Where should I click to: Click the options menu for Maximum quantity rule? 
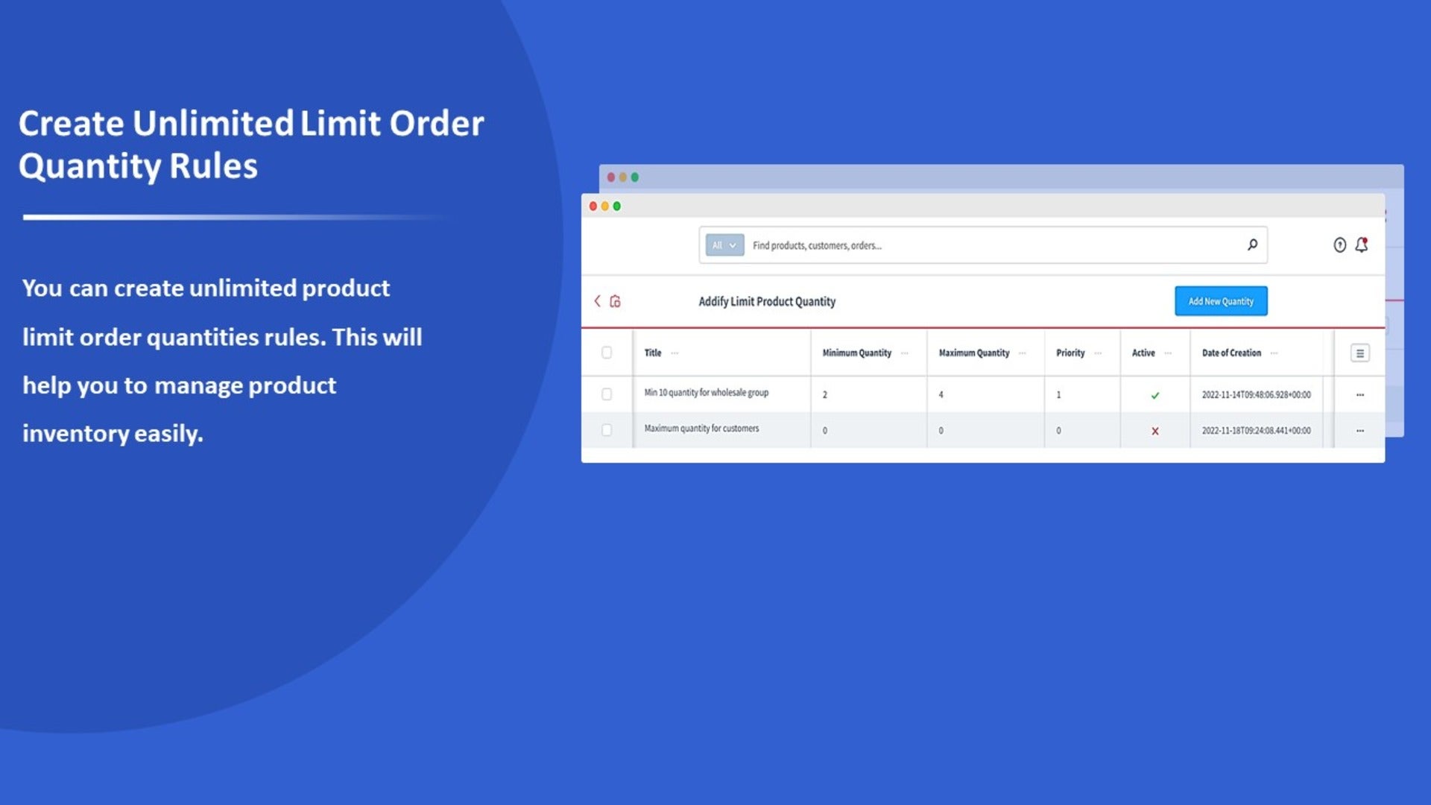click(1359, 429)
